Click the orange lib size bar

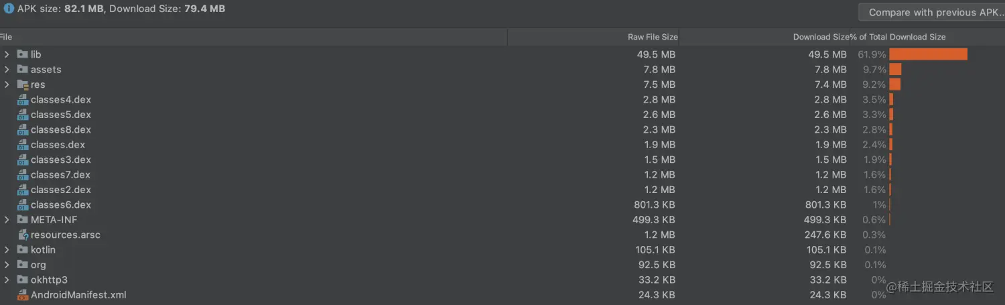928,54
